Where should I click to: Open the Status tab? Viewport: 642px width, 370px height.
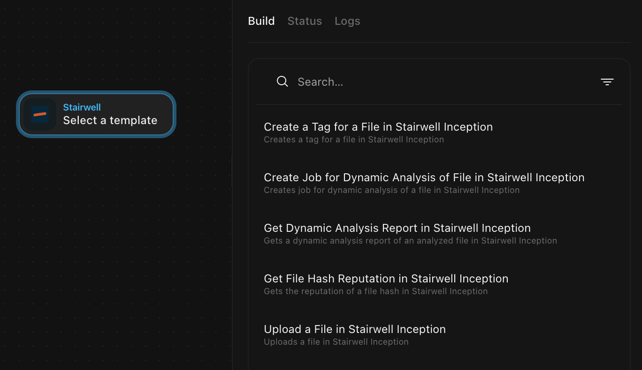(305, 21)
